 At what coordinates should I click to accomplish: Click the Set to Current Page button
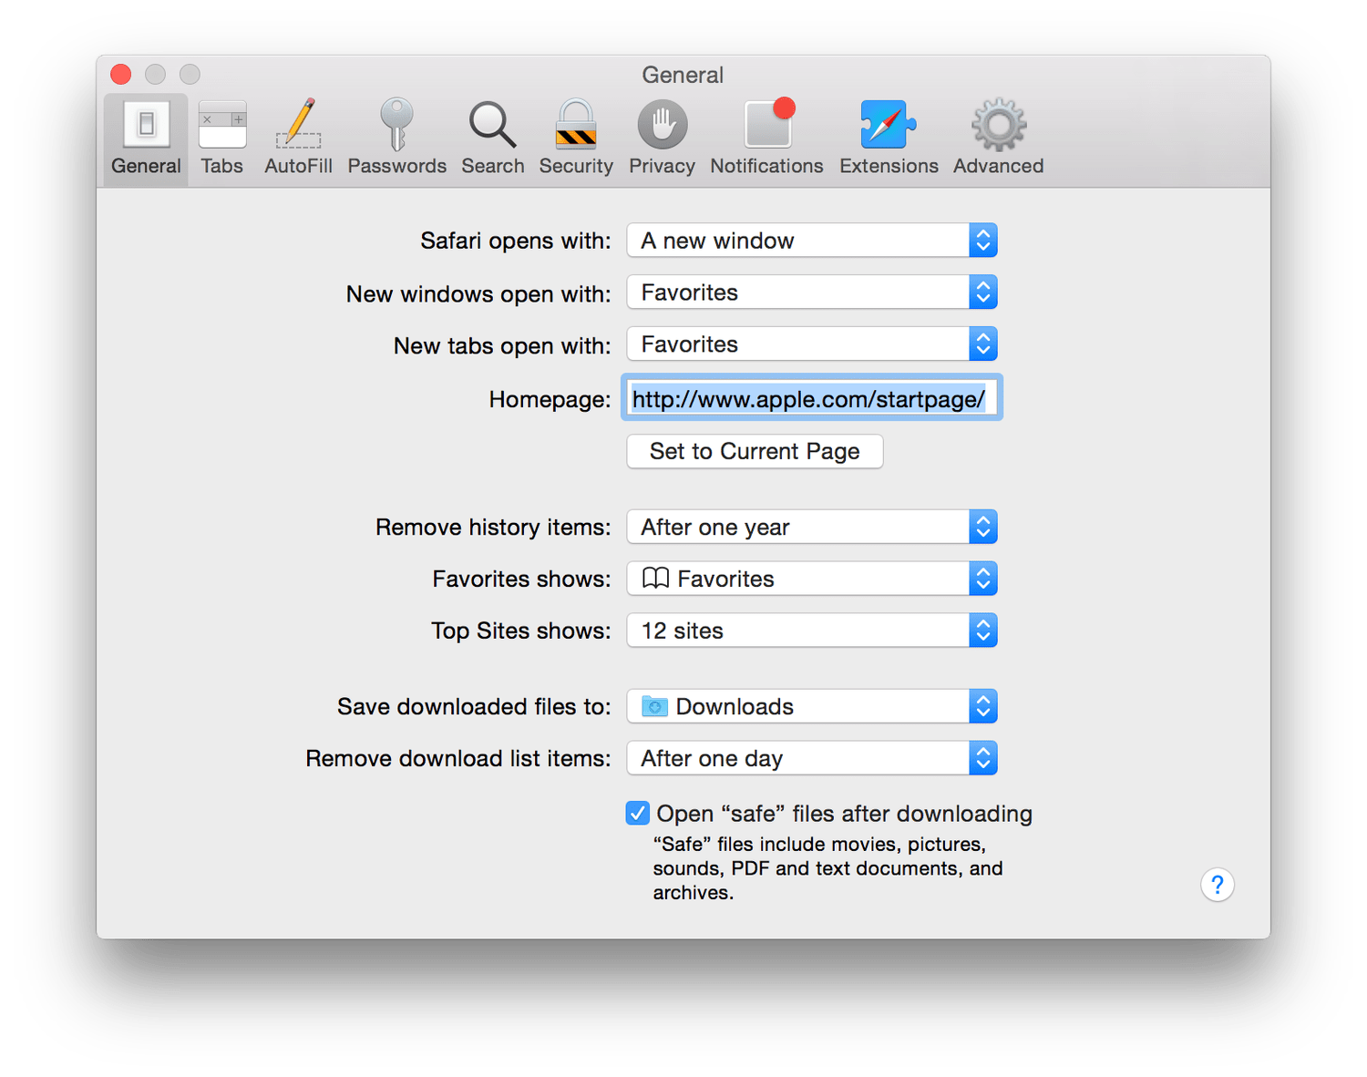[755, 451]
